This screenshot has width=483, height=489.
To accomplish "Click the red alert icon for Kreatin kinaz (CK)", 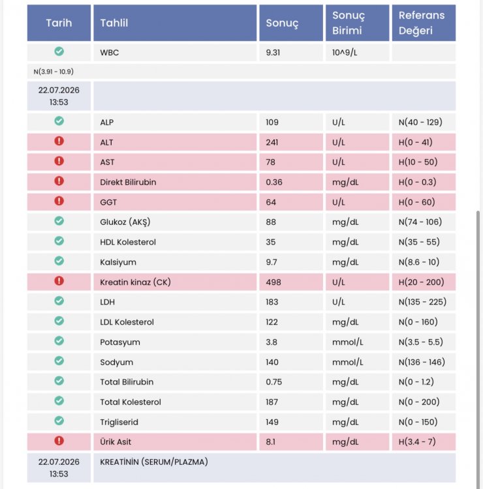I will [59, 280].
